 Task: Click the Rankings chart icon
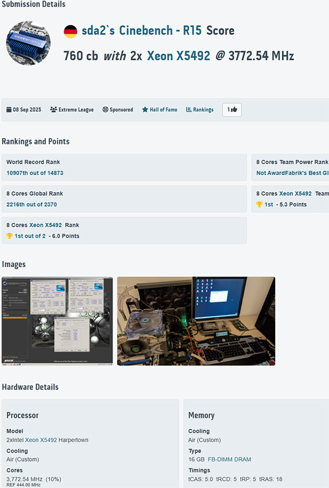[x=189, y=110]
